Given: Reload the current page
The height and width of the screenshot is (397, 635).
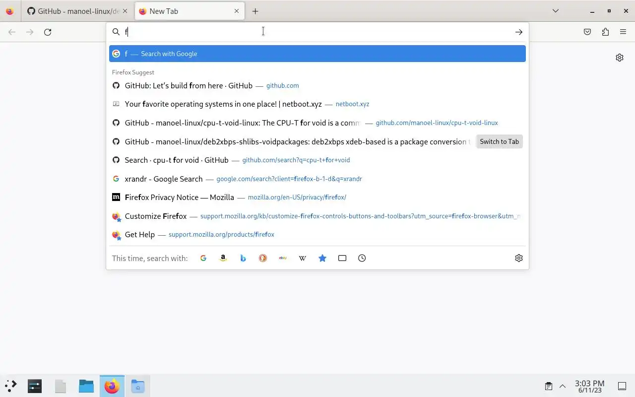Looking at the screenshot, I should pos(48,32).
